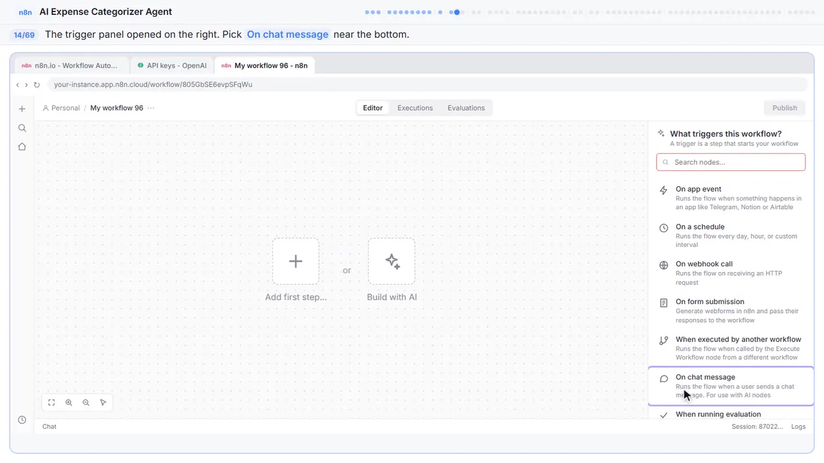Click the My workflow 96 title
The height and width of the screenshot is (463, 824).
tap(117, 108)
